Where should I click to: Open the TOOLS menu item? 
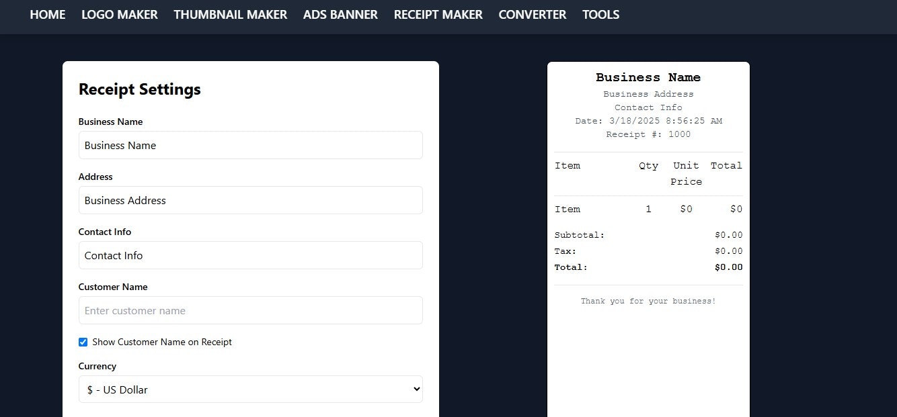coord(601,14)
